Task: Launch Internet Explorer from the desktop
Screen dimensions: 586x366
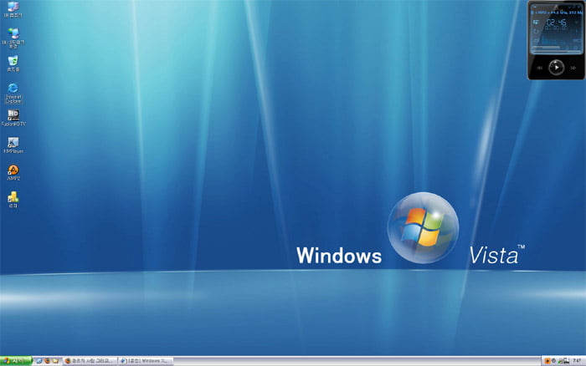Action: point(13,89)
